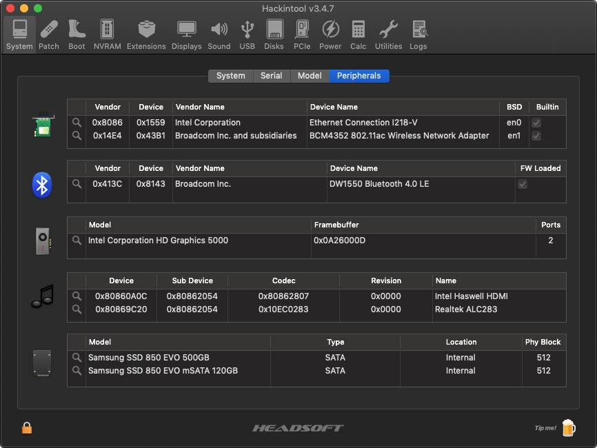Open the System toolbar section
The image size is (597, 448).
[x=19, y=35]
